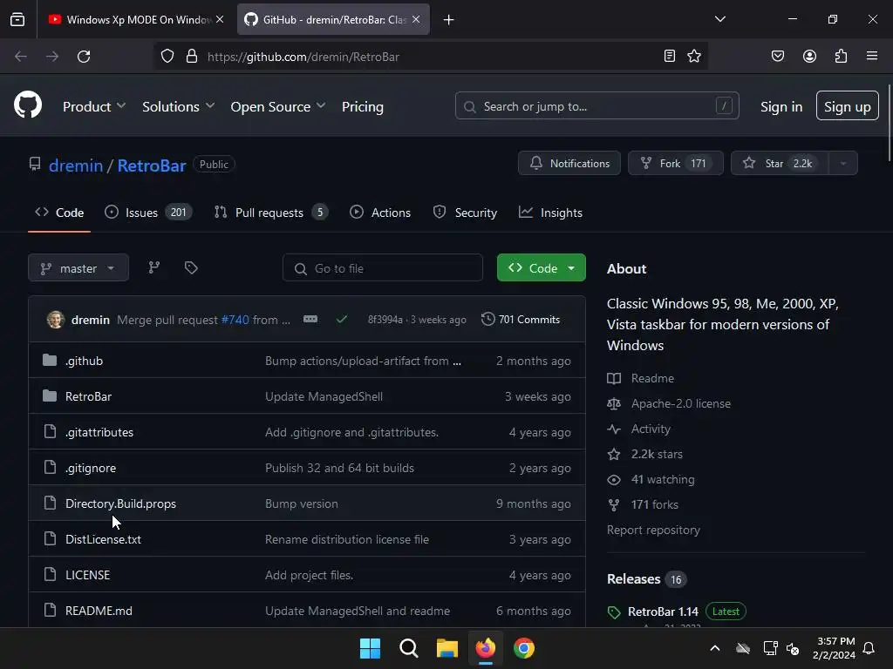Open the RetroBar folder
The width and height of the screenshot is (893, 669).
pyautogui.click(x=88, y=396)
